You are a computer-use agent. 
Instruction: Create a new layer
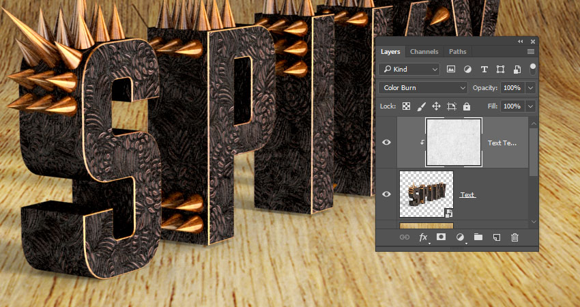[x=497, y=237]
